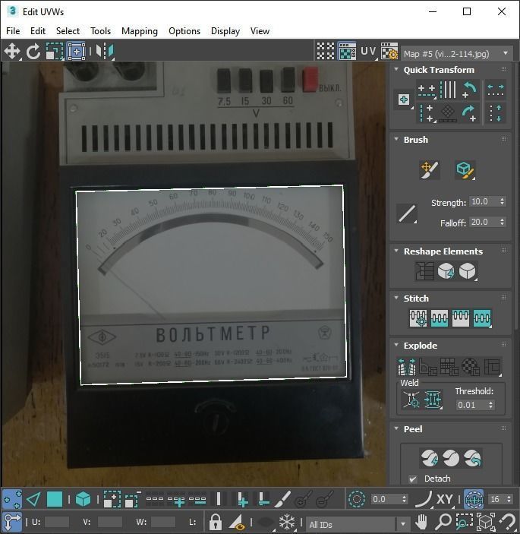Click the Relax brush icon
Screen dimensions: 520x534
tap(465, 169)
